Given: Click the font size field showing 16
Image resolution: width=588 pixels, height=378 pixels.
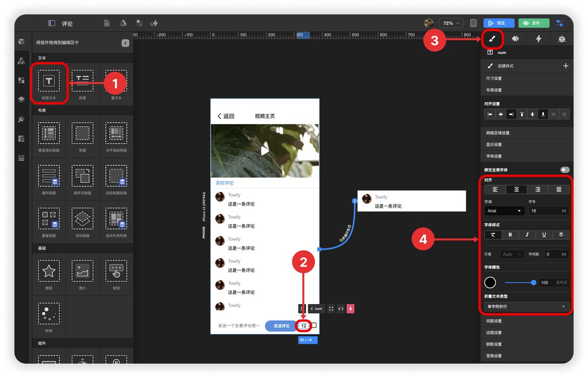Looking at the screenshot, I should (548, 211).
